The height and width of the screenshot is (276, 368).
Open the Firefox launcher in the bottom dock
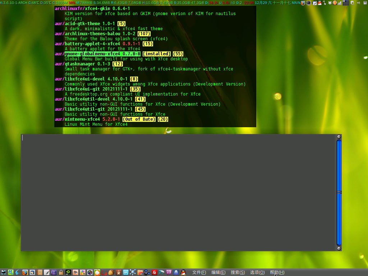point(25,272)
